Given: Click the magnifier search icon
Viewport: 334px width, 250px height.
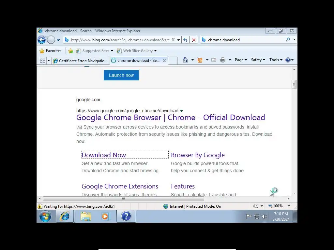Looking at the screenshot, I should click(288, 40).
